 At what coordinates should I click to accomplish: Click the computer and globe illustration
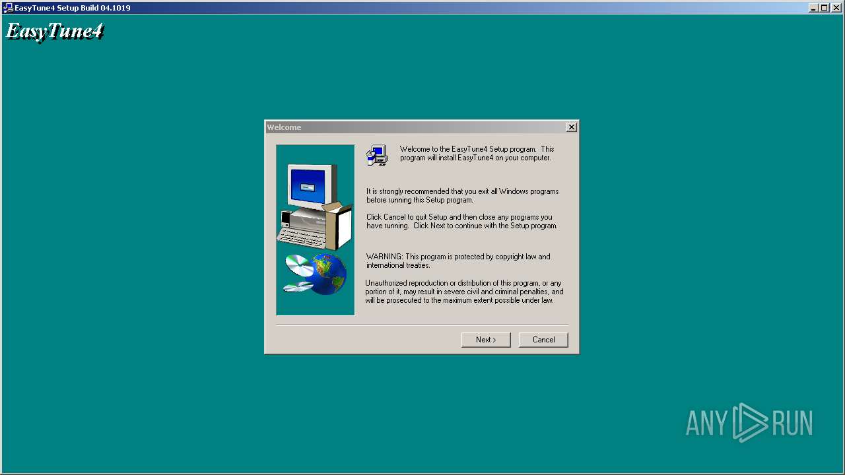pos(316,230)
